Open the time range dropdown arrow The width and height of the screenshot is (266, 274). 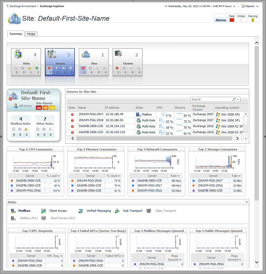[234, 6]
